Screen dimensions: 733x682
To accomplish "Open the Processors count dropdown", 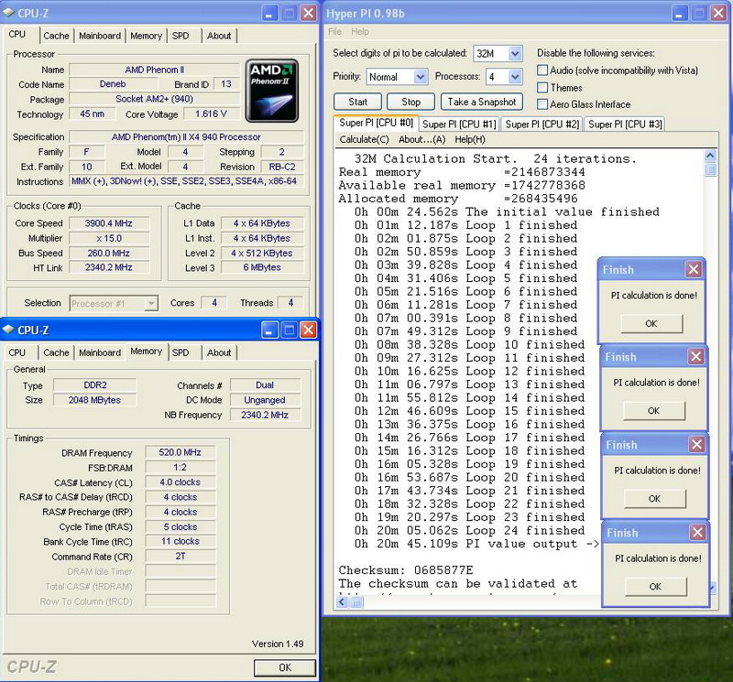I will click(x=514, y=77).
